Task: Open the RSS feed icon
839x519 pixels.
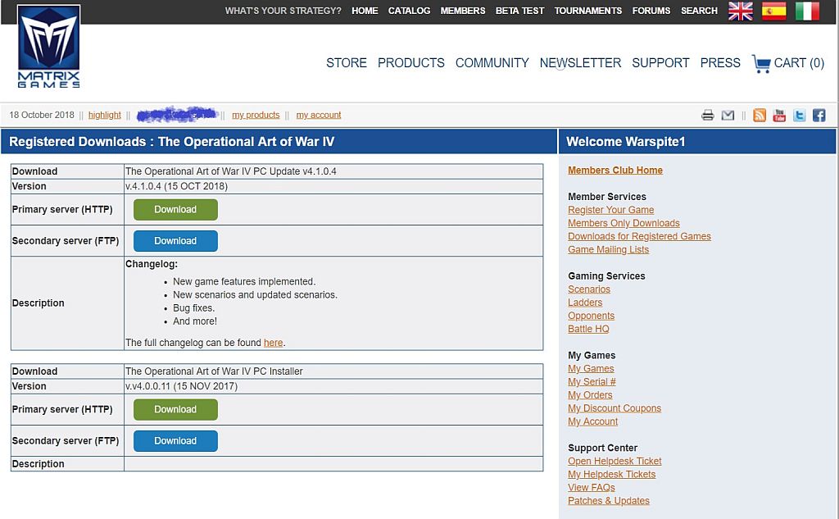Action: pos(760,115)
